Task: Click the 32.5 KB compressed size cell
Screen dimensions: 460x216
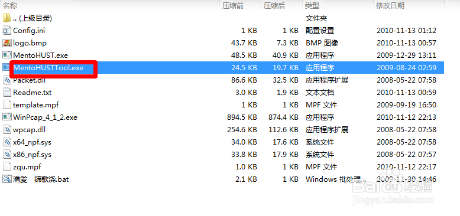Action: (286, 80)
